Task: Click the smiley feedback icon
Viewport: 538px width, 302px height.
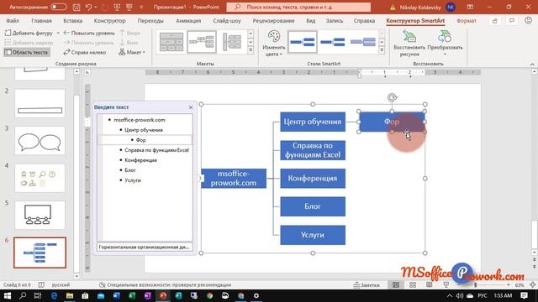Action: coord(529,20)
